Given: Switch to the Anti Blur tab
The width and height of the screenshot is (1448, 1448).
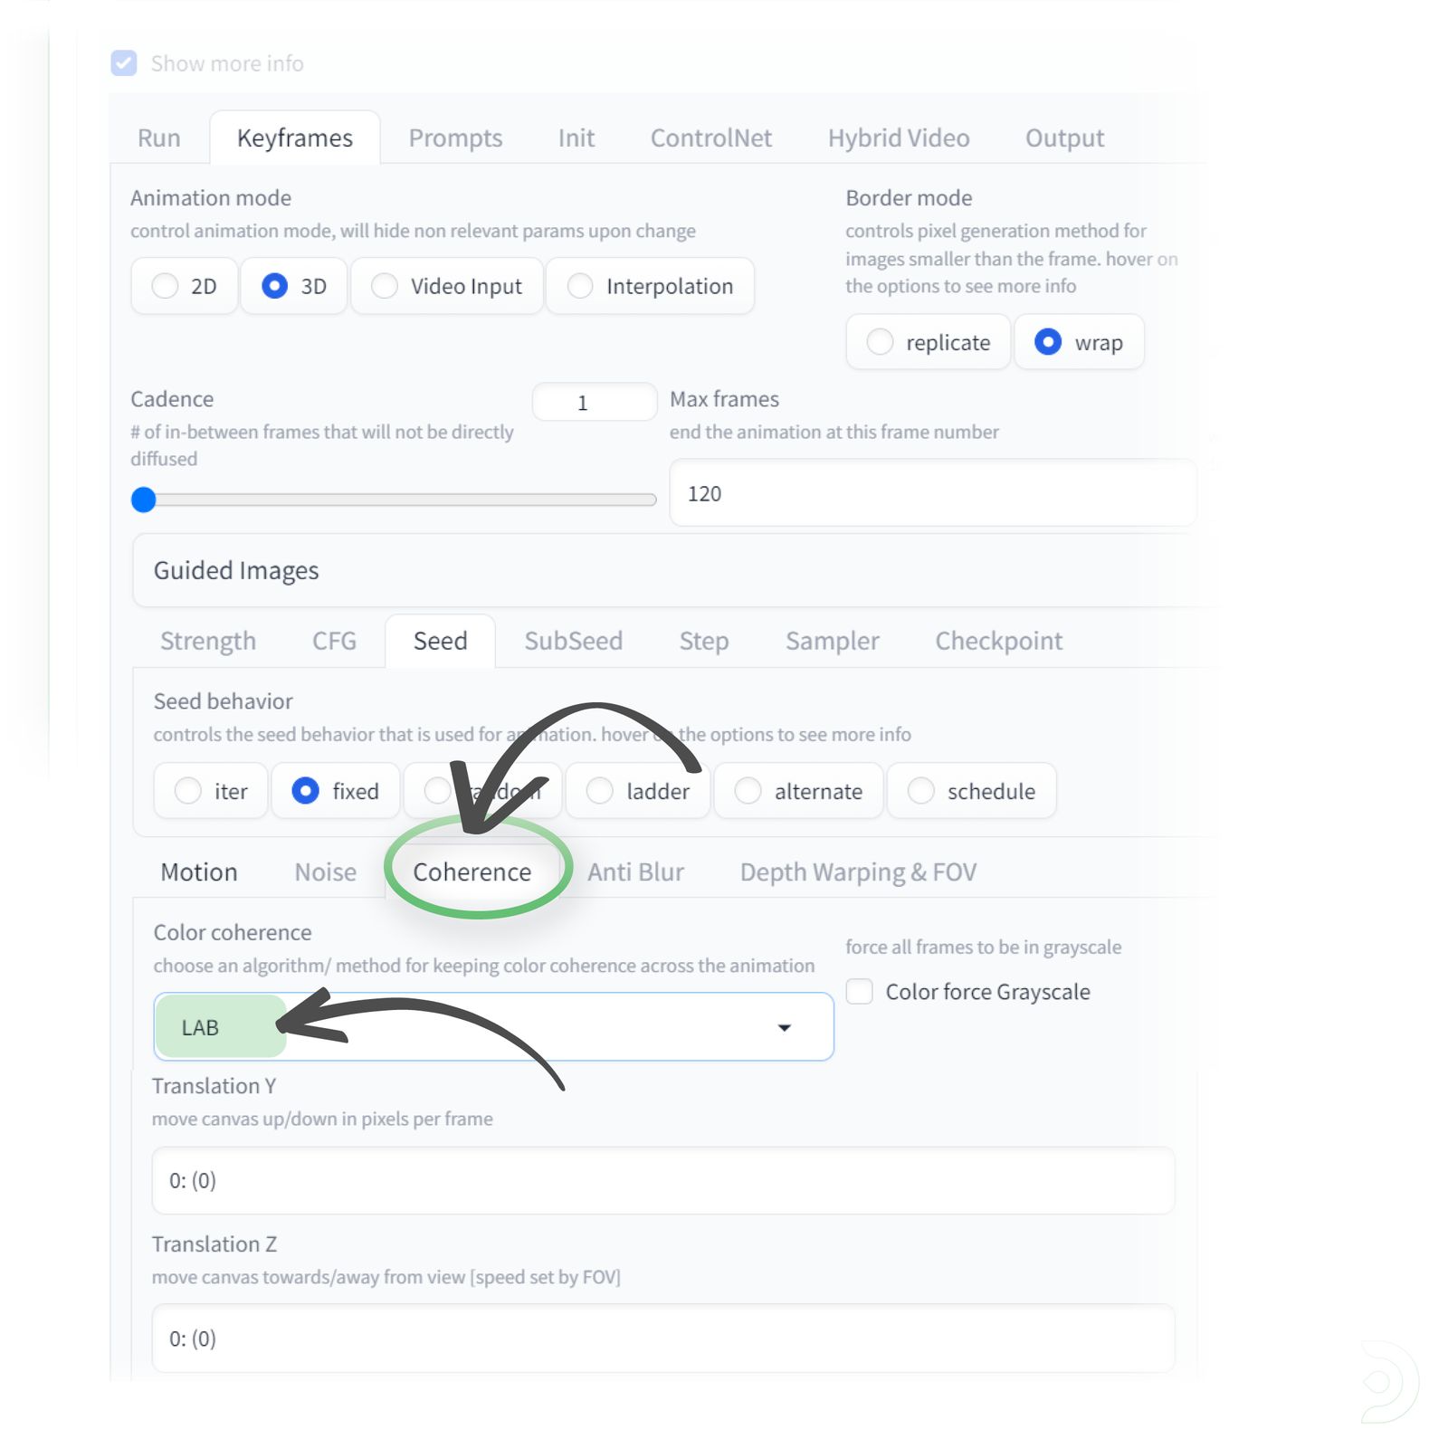Looking at the screenshot, I should pyautogui.click(x=635, y=872).
